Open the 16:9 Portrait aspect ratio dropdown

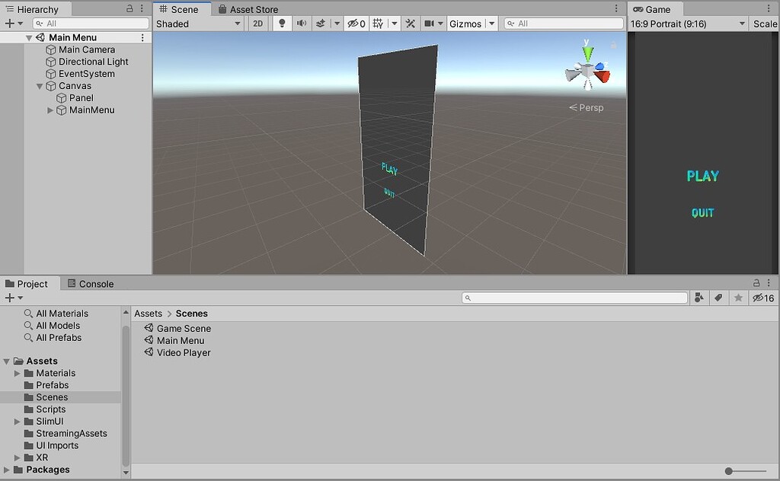pyautogui.click(x=686, y=24)
